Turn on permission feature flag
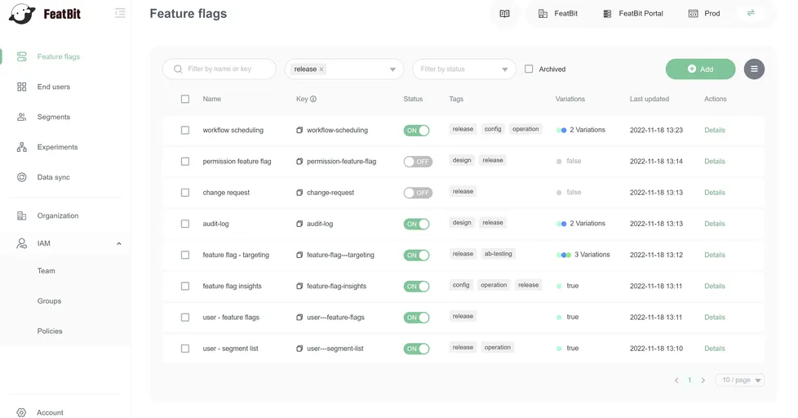The image size is (798, 418). tap(418, 162)
